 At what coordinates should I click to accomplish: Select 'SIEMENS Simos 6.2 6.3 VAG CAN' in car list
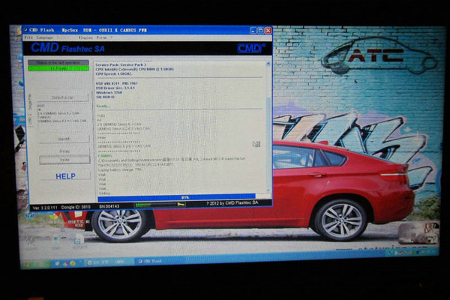pyautogui.click(x=61, y=121)
